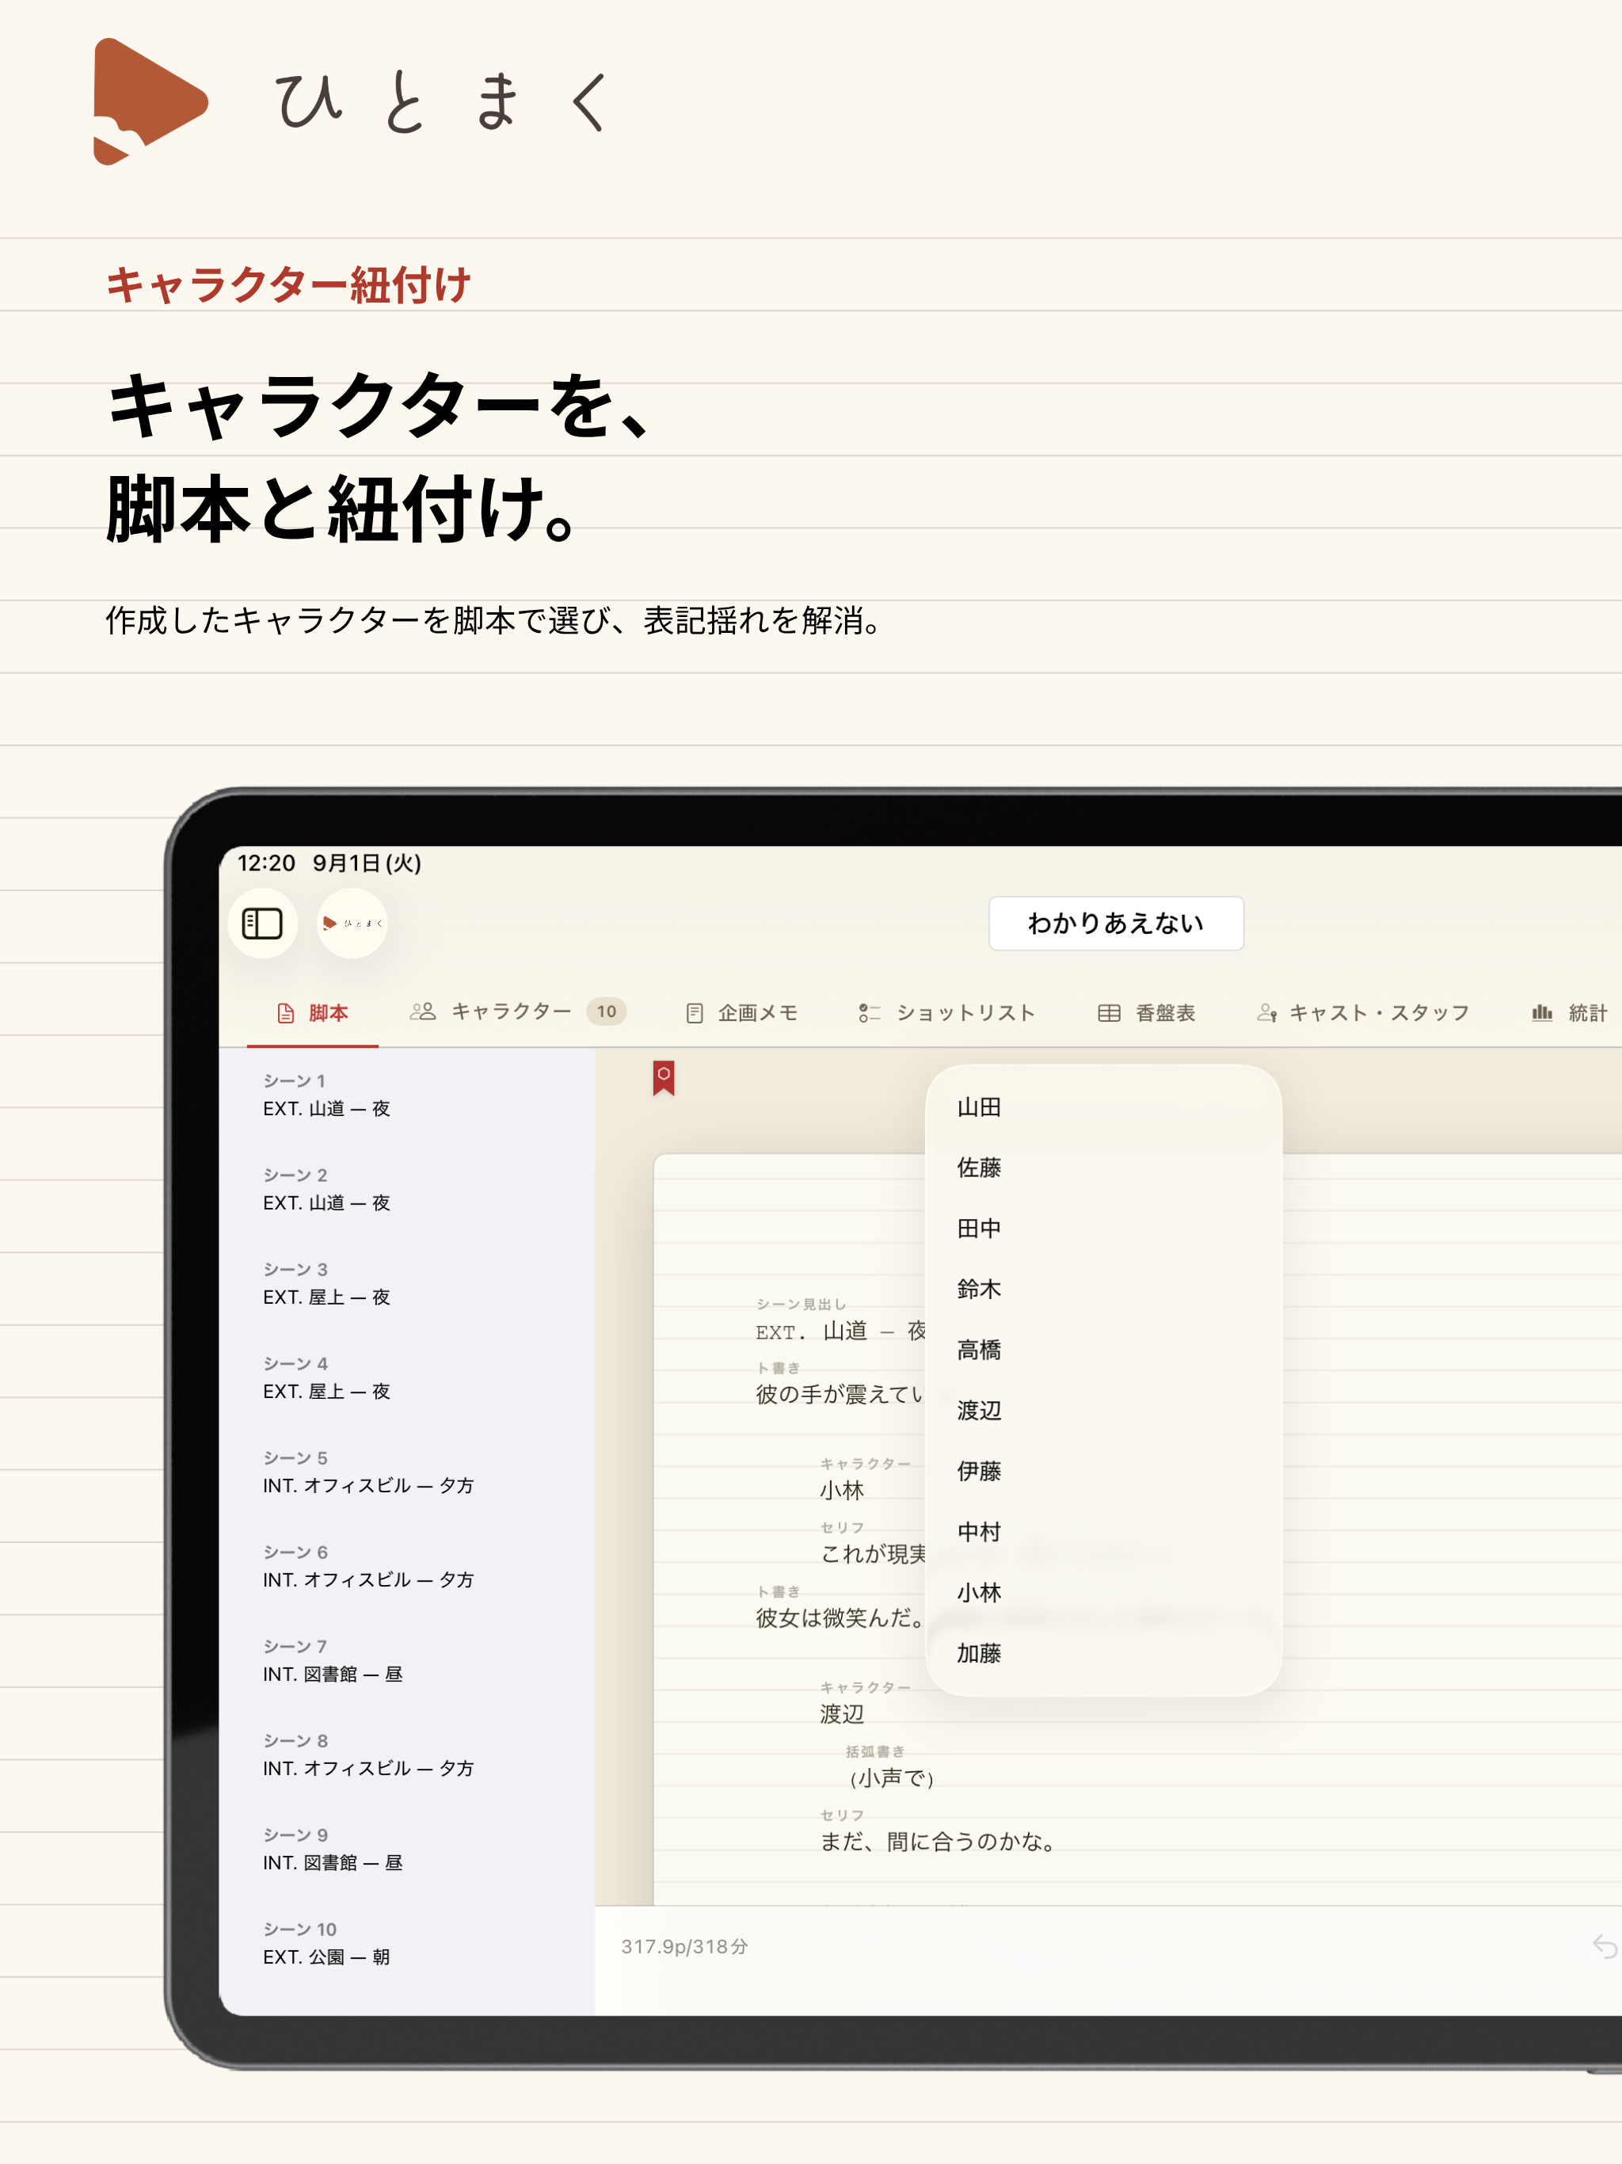Open the キャスト・スタッフ tab
This screenshot has width=1622, height=2164.
[x=1363, y=1012]
